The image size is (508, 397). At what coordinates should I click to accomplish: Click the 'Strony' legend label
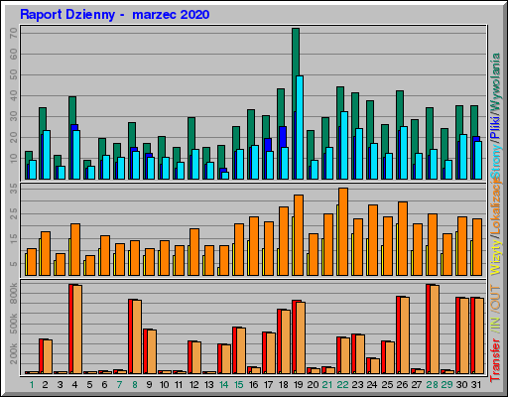coord(495,161)
